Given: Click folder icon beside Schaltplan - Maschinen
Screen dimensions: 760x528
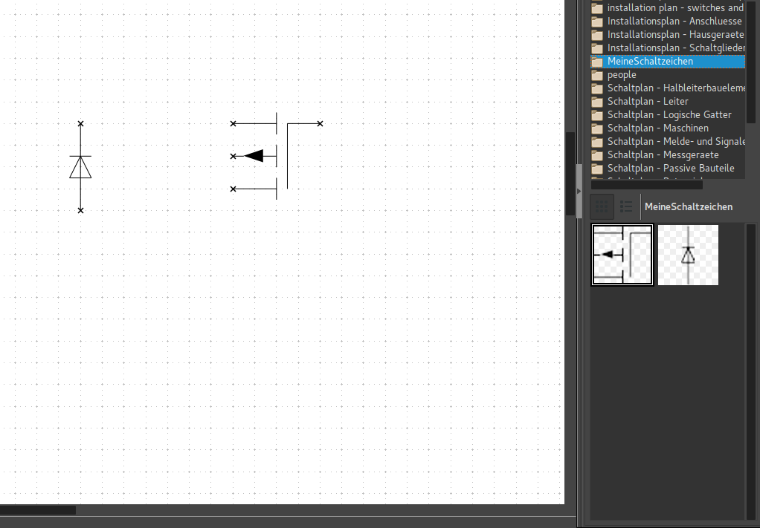Looking at the screenshot, I should click(597, 128).
